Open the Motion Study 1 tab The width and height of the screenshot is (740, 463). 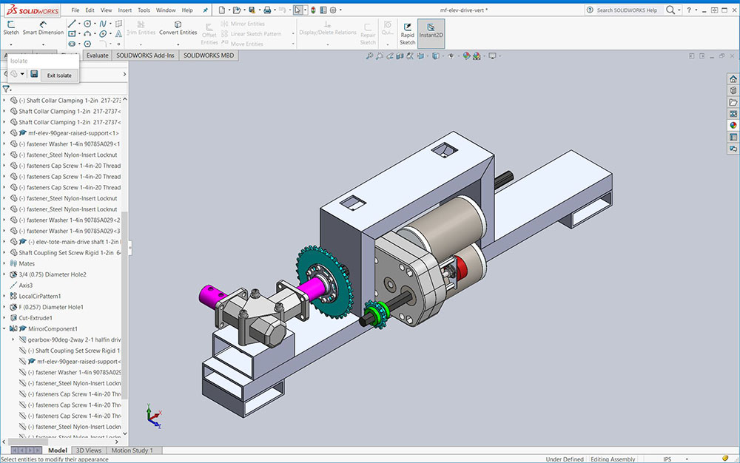(x=132, y=450)
